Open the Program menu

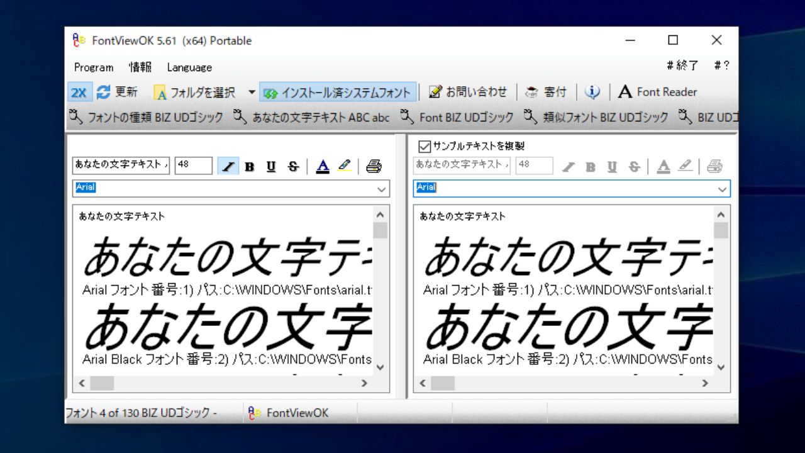(94, 67)
